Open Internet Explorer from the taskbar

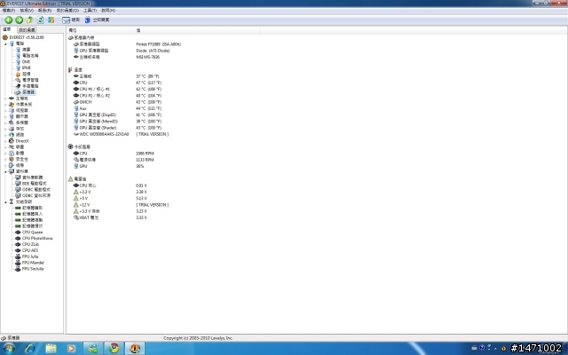[x=30, y=349]
